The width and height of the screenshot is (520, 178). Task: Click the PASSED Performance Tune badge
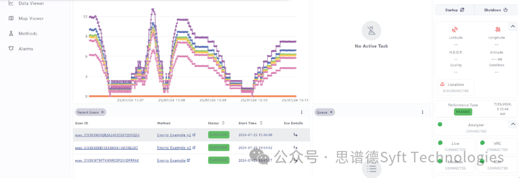tap(463, 112)
